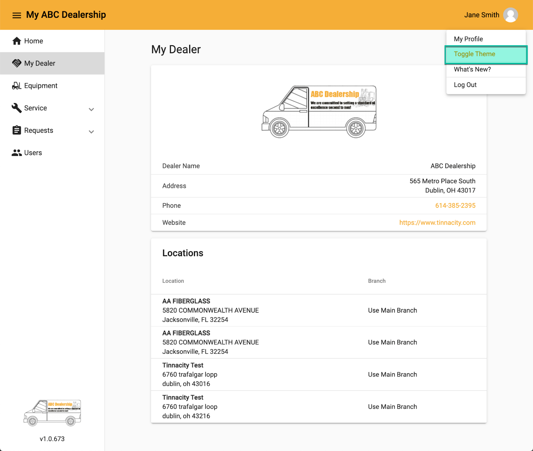Select the first AA FIBERGLASS location row
The width and height of the screenshot is (533, 451).
coord(319,310)
